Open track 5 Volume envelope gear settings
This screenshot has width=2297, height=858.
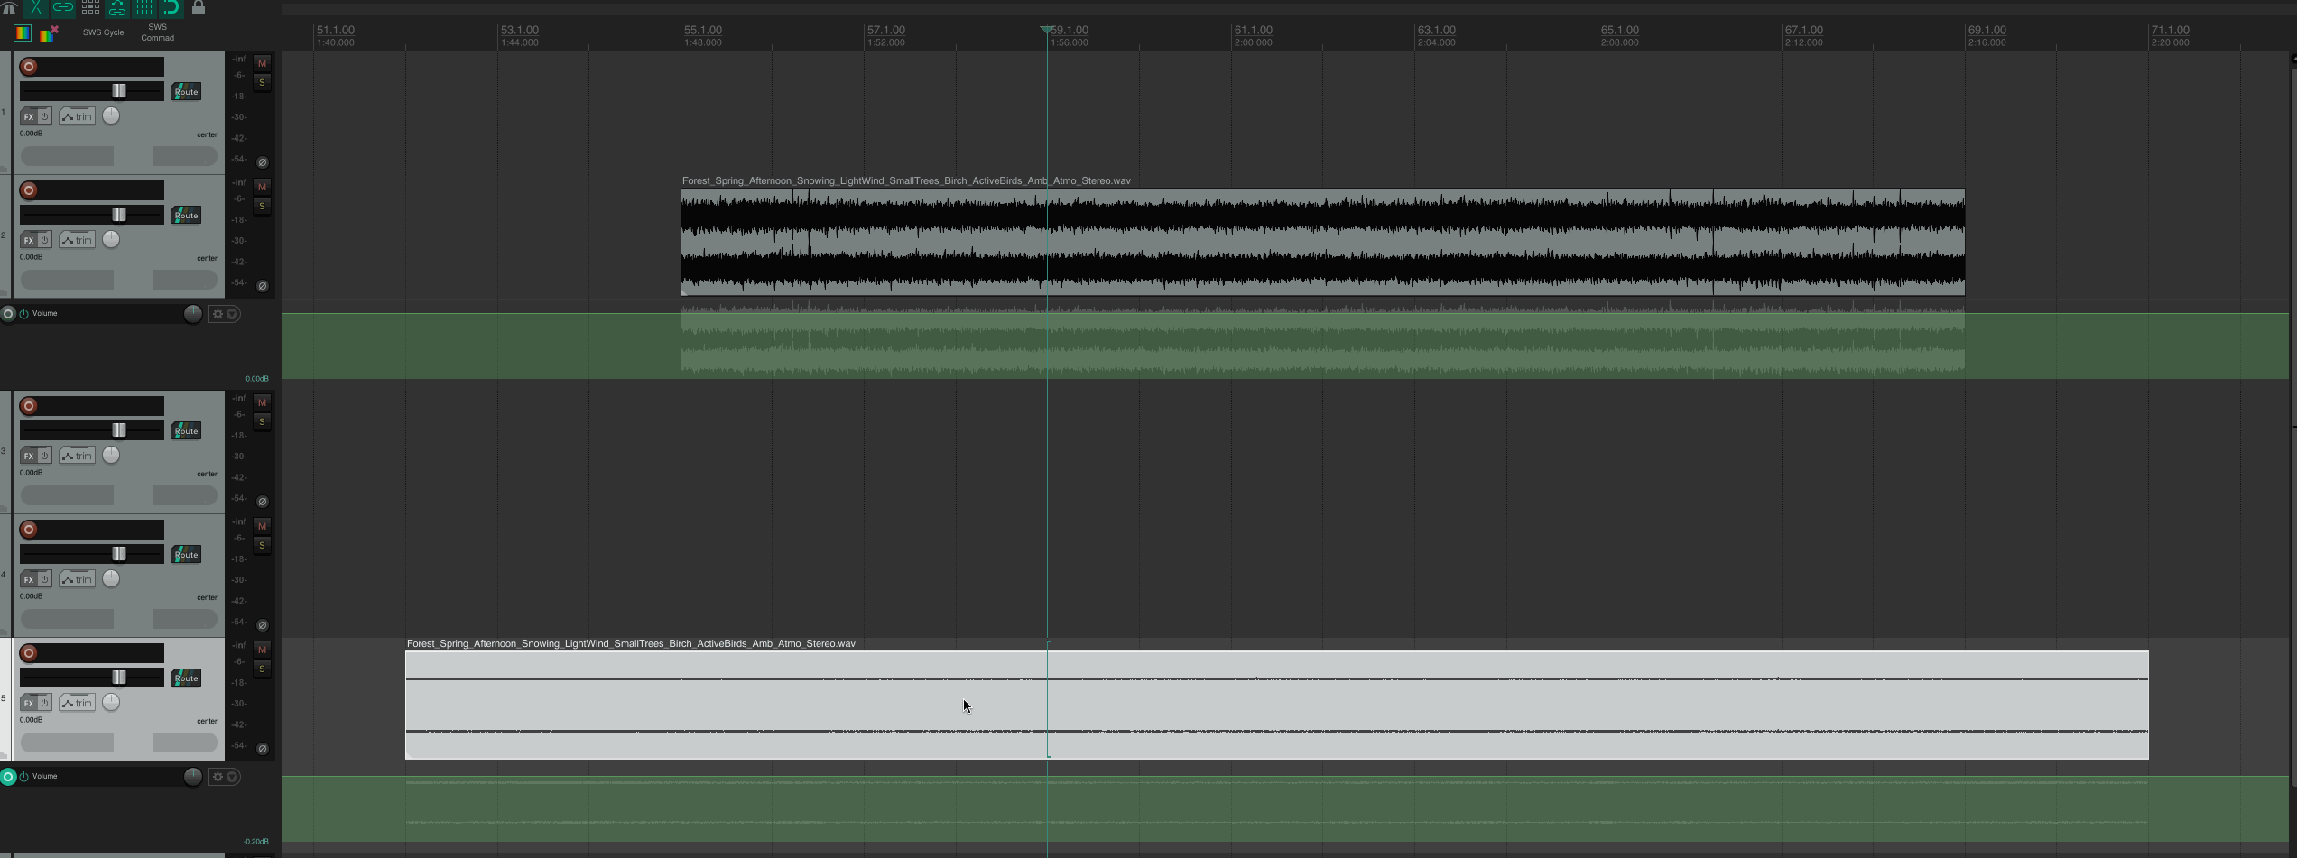pos(217,777)
